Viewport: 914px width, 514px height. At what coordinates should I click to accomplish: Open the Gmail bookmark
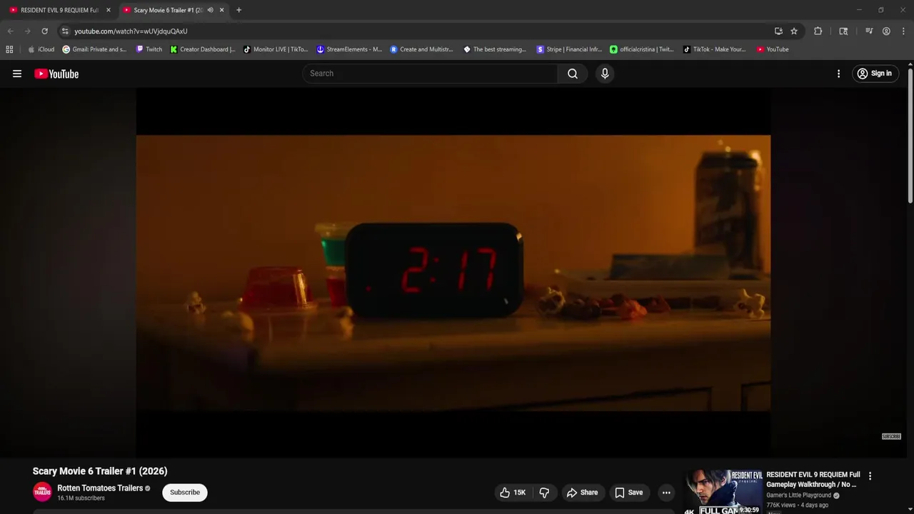pos(94,49)
